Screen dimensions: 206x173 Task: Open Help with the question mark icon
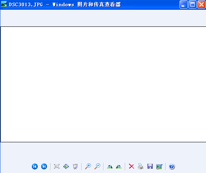172,166
